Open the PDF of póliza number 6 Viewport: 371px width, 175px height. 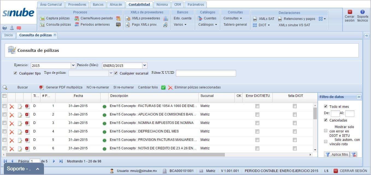click(27, 149)
